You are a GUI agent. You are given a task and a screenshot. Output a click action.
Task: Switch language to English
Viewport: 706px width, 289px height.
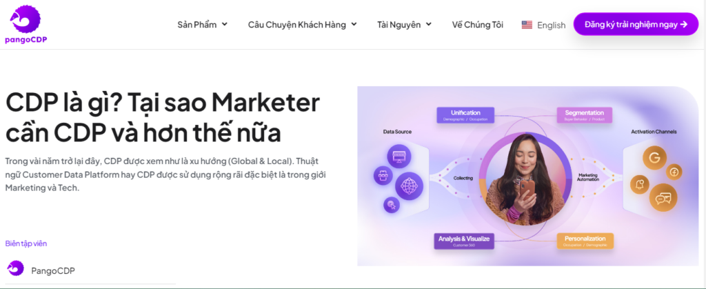coord(551,26)
